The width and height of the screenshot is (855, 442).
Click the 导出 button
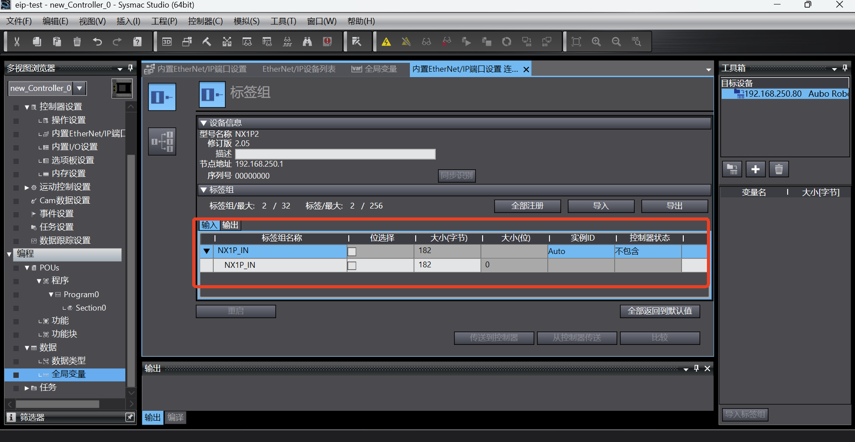[x=674, y=206]
